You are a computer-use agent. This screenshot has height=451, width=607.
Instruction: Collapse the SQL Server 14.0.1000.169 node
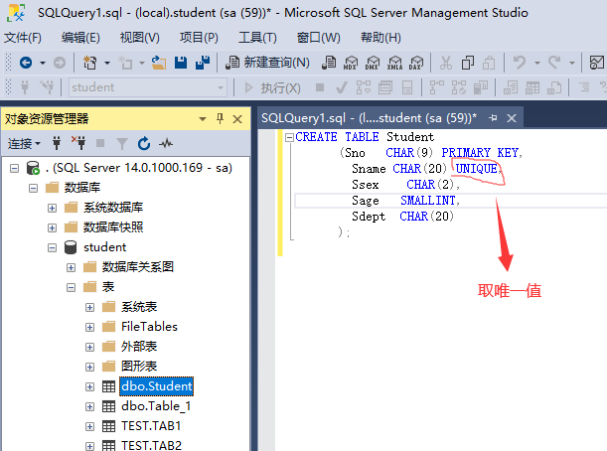[x=14, y=169]
